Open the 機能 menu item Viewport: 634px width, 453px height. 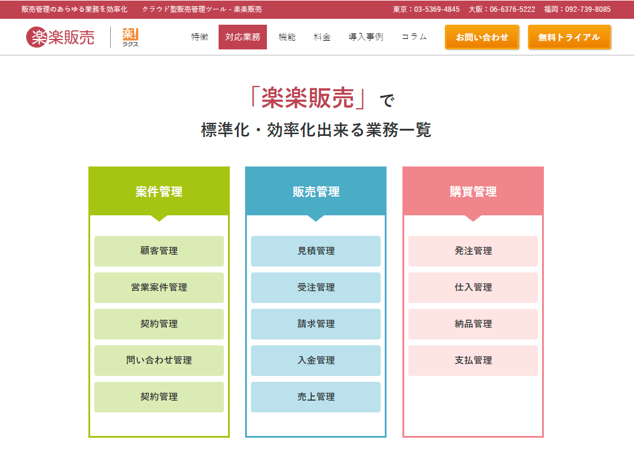(287, 37)
